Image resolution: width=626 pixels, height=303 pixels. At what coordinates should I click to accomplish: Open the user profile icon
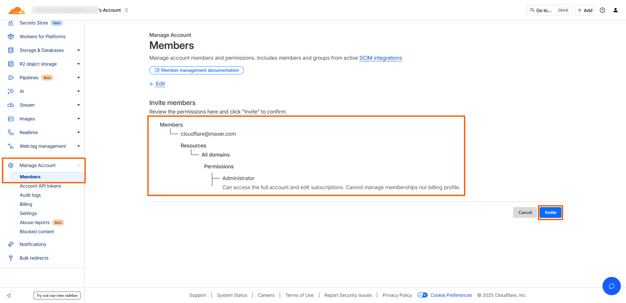[x=616, y=10]
